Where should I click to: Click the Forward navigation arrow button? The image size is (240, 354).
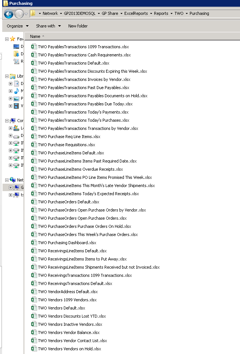coord(19,14)
